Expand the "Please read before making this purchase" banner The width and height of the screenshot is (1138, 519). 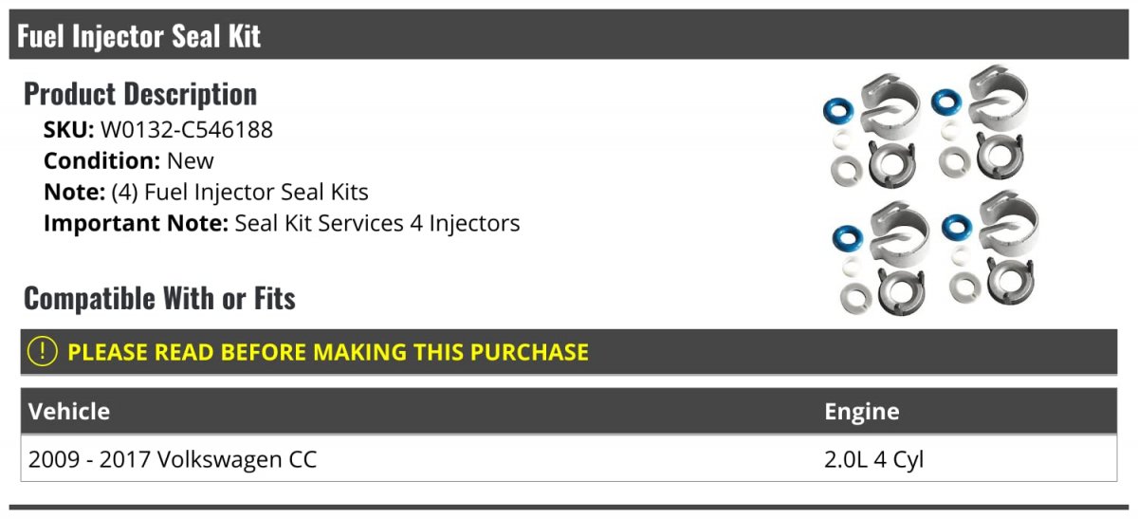328,352
